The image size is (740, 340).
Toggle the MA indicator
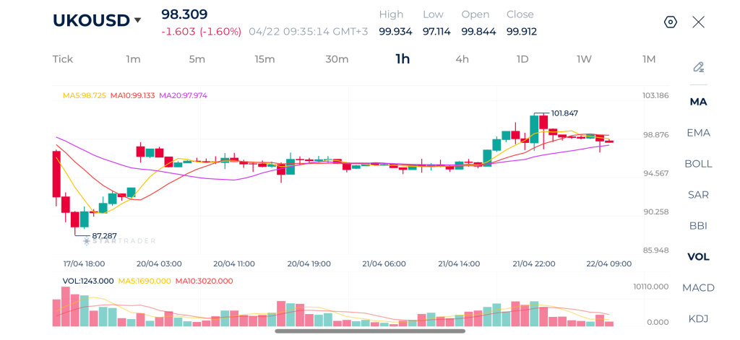click(699, 102)
